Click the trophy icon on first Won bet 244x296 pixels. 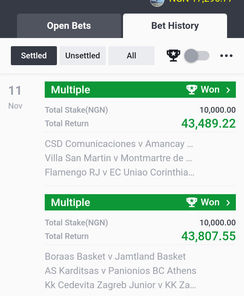pos(191,90)
